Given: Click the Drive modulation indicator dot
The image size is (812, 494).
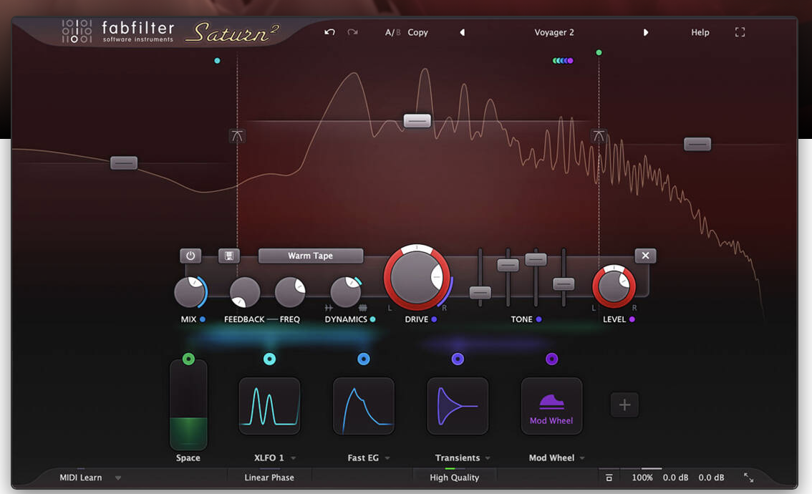Looking at the screenshot, I should (434, 319).
